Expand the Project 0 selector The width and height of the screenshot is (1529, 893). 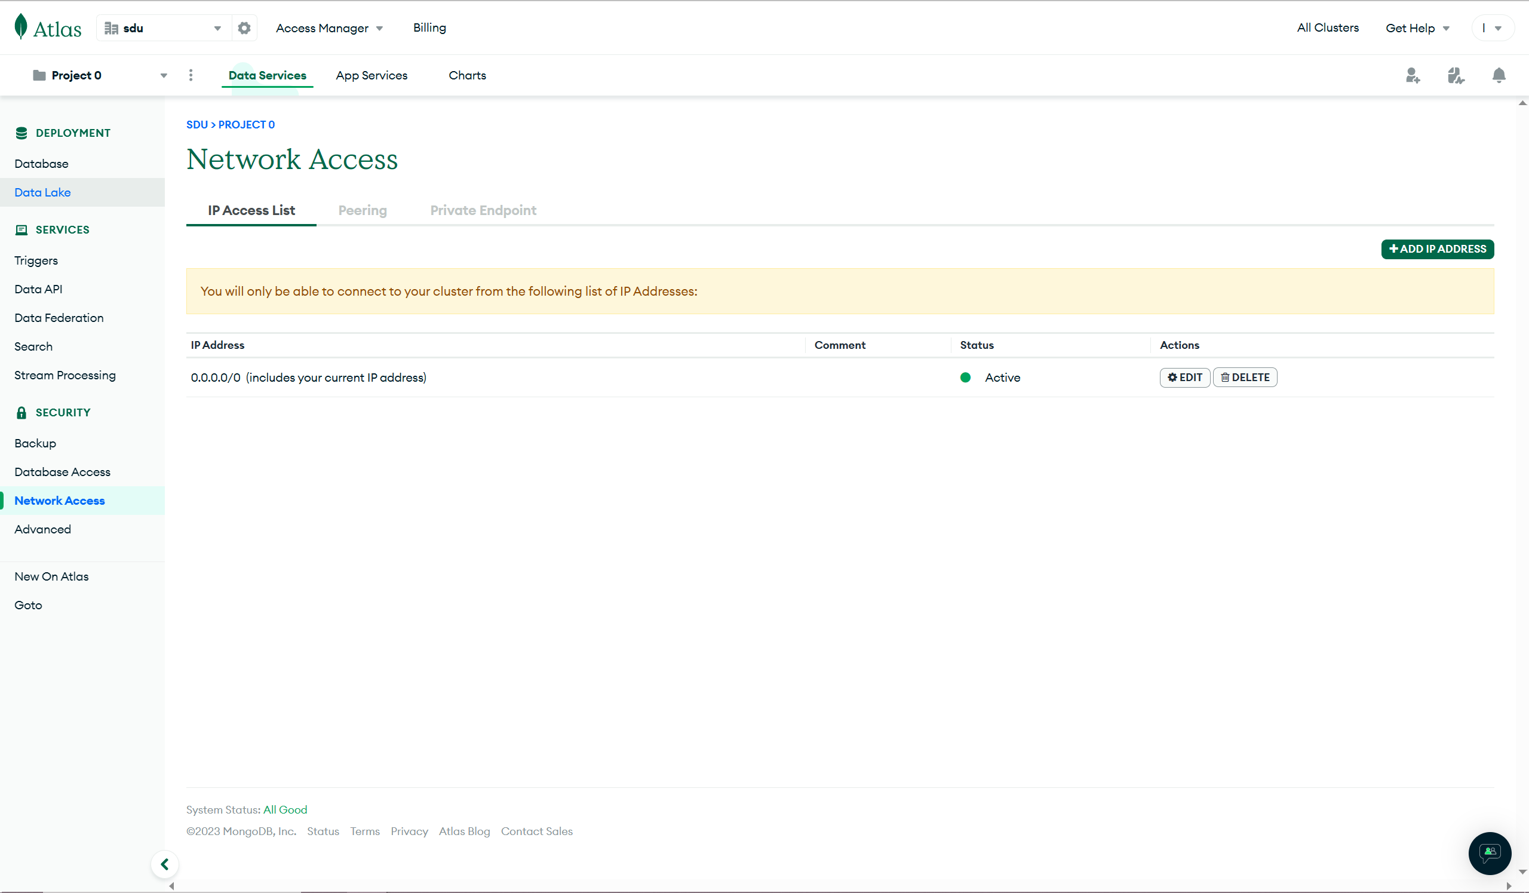100,75
